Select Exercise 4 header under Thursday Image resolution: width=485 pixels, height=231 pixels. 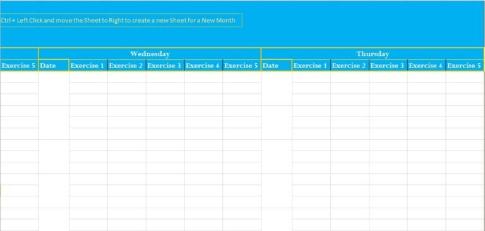(x=426, y=65)
